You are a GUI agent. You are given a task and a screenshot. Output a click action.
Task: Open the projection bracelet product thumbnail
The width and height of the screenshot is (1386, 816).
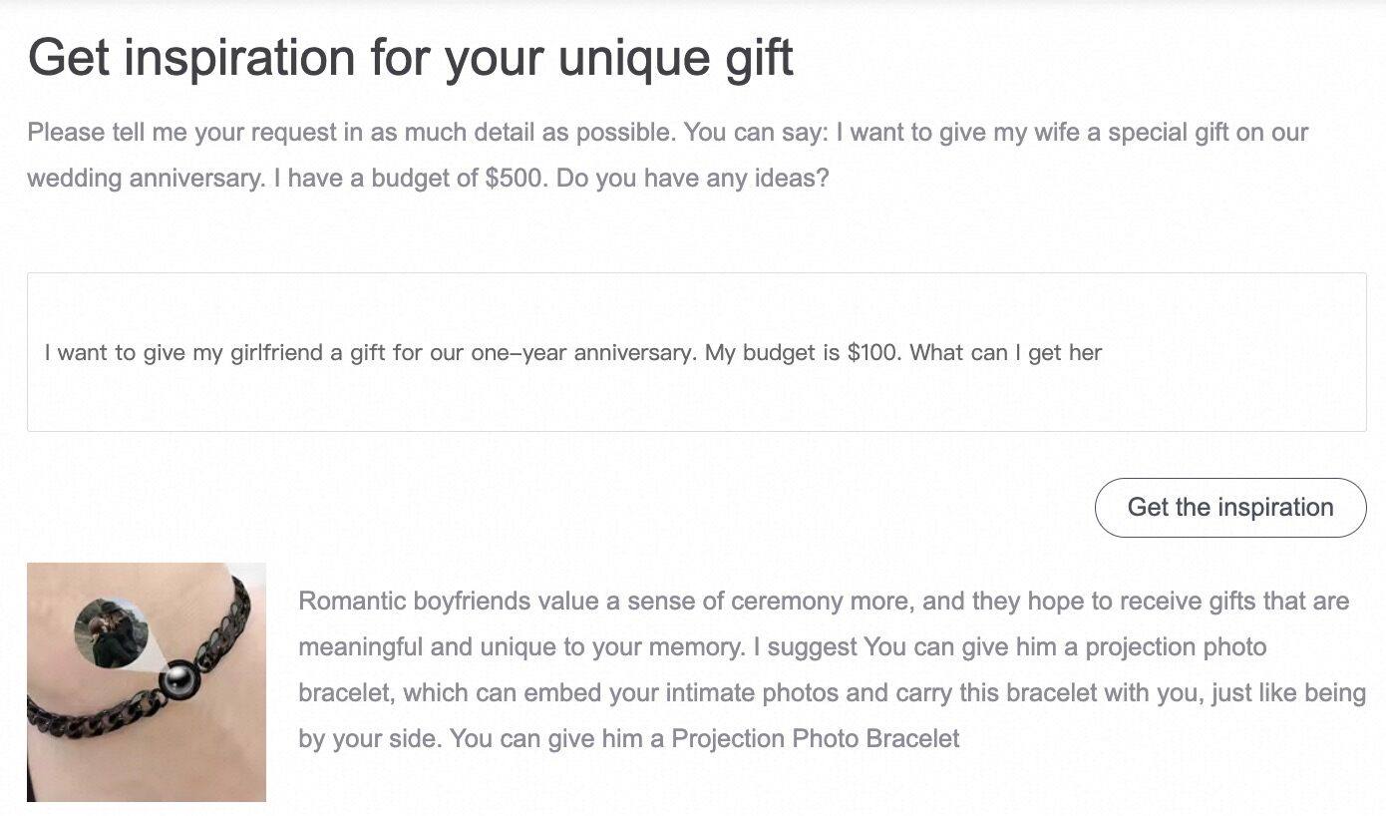point(147,682)
